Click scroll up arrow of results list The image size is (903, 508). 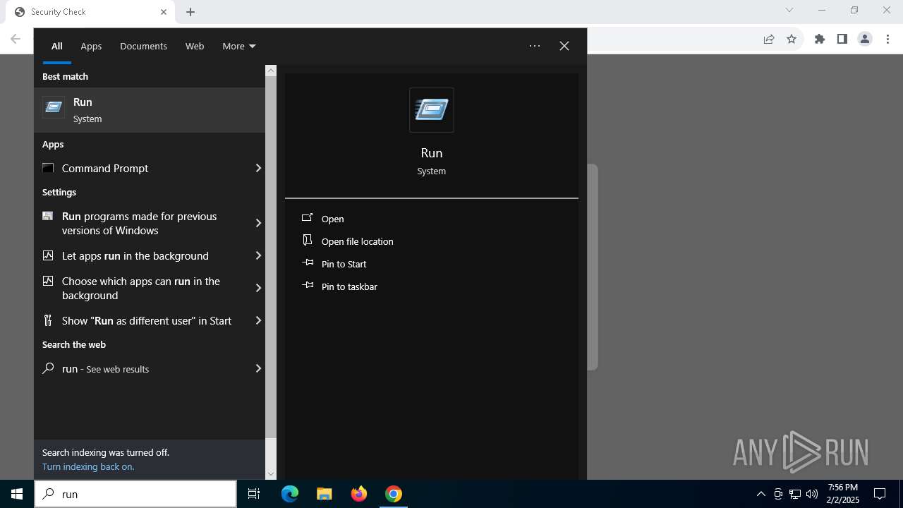(x=271, y=71)
